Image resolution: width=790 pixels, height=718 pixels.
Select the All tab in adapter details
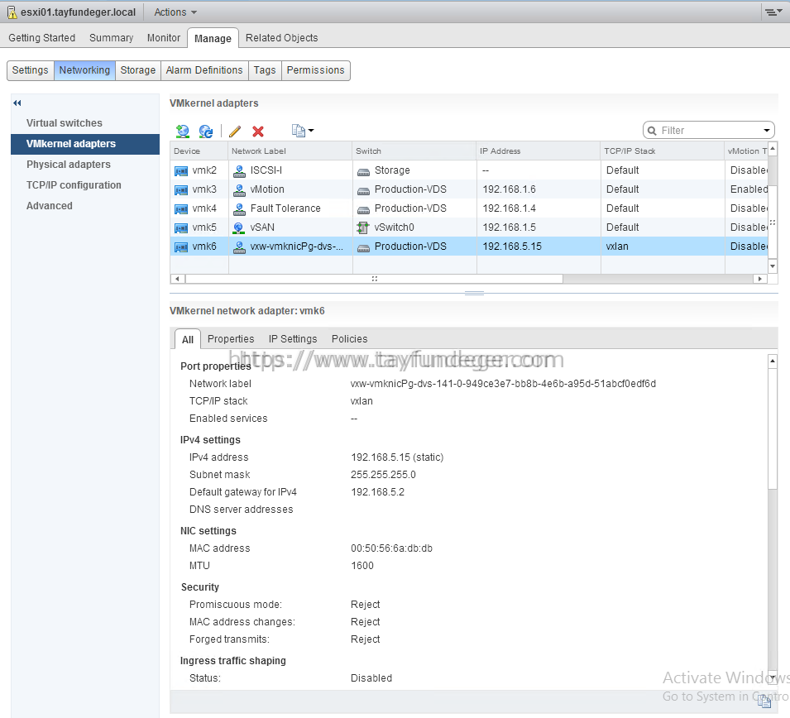click(188, 340)
